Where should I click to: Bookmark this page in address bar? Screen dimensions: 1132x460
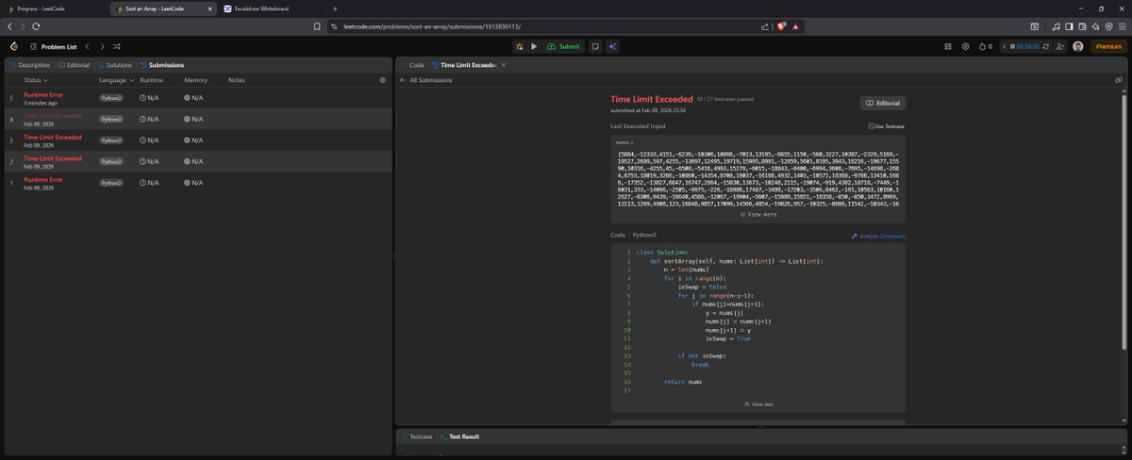318,26
